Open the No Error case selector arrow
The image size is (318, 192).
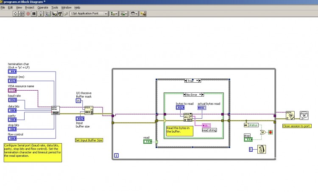point(200,95)
